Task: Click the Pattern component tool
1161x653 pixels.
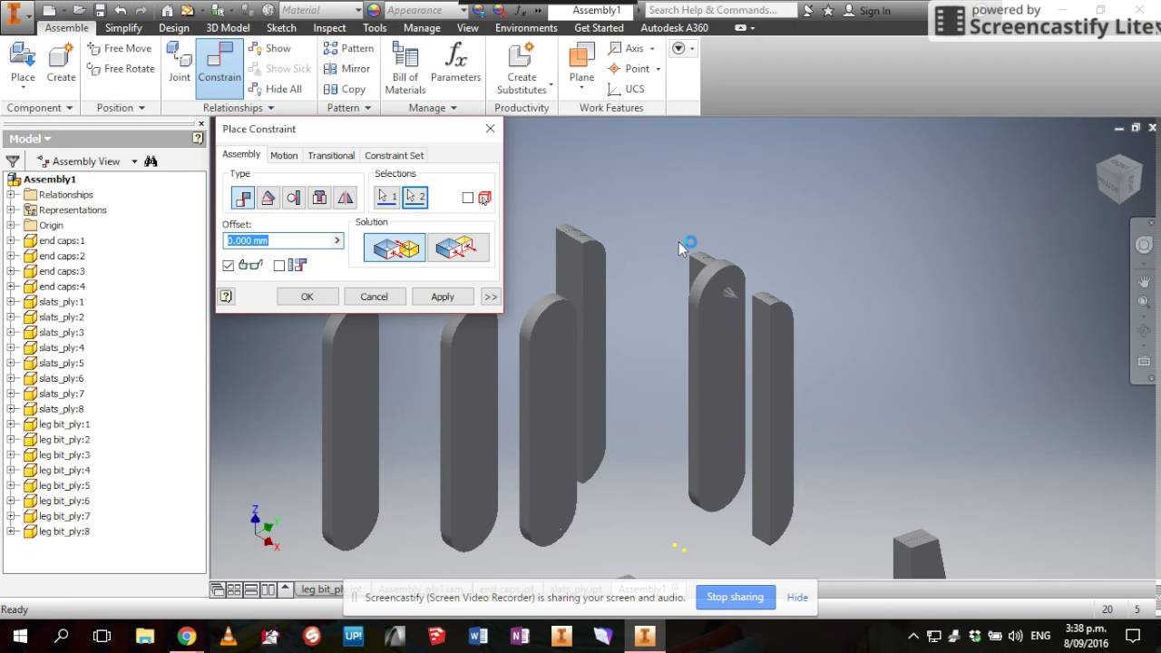Action: pyautogui.click(x=348, y=48)
